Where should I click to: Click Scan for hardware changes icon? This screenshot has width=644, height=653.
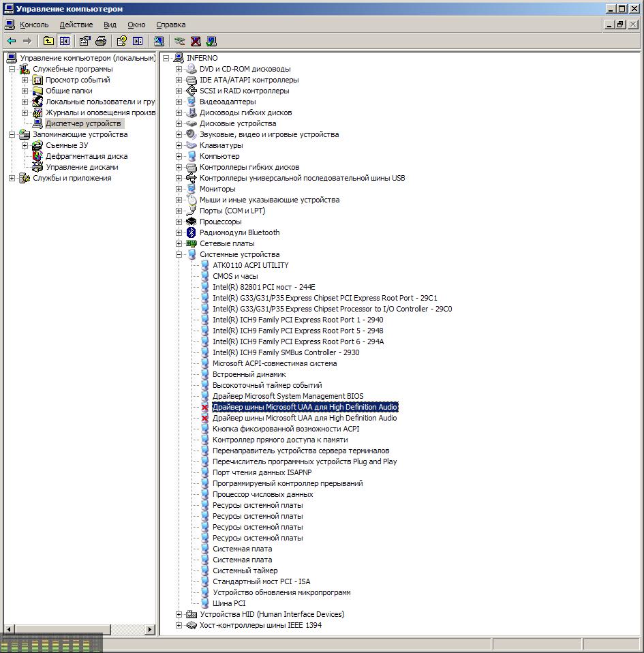tap(159, 41)
